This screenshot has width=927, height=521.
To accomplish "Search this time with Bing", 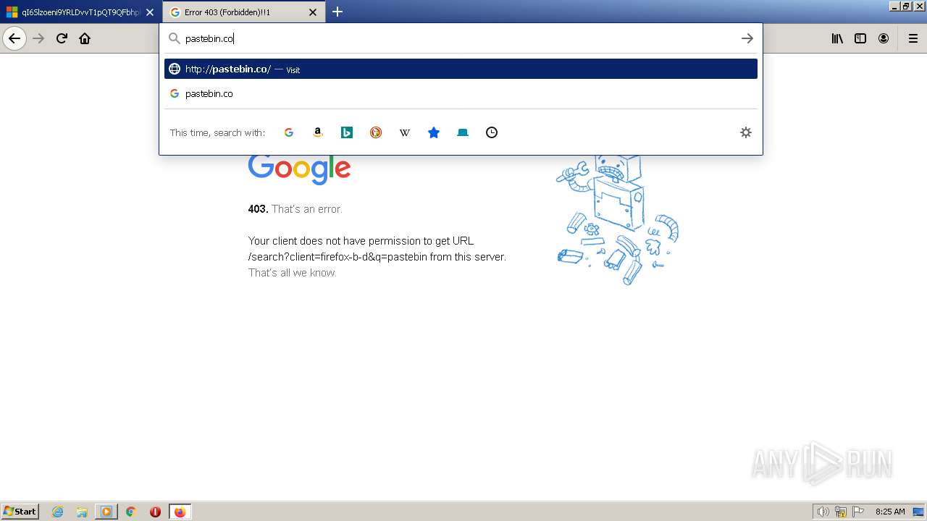I will pyautogui.click(x=347, y=132).
